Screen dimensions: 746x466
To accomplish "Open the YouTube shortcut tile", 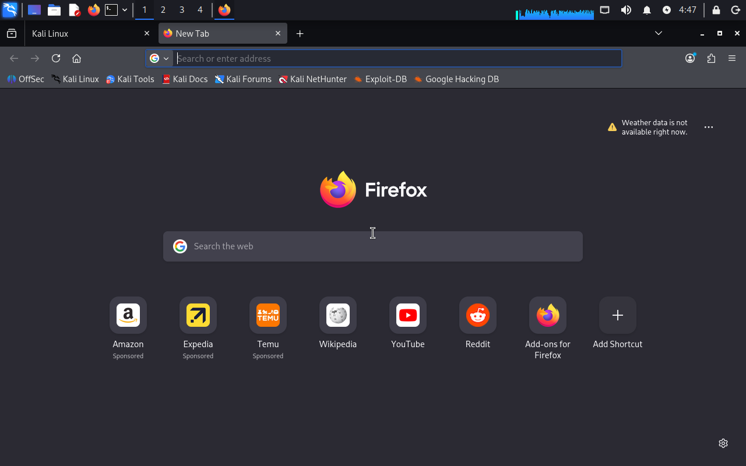I will (408, 316).
